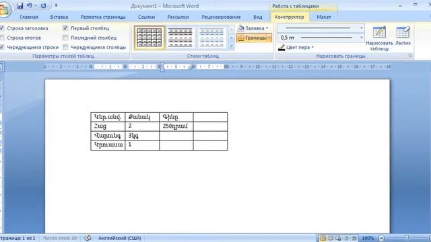
Task: Select the Eraser (Ластик) tool
Action: (x=403, y=36)
